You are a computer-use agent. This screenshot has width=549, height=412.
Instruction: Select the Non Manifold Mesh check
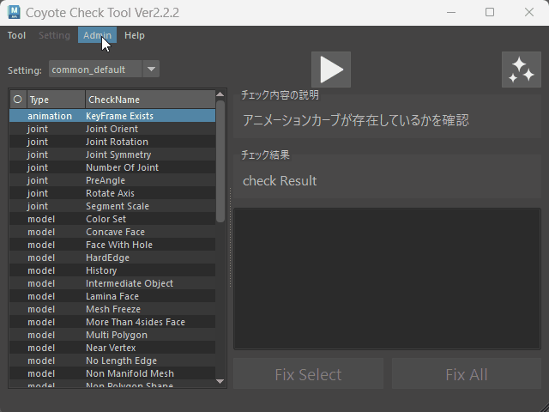pyautogui.click(x=130, y=373)
